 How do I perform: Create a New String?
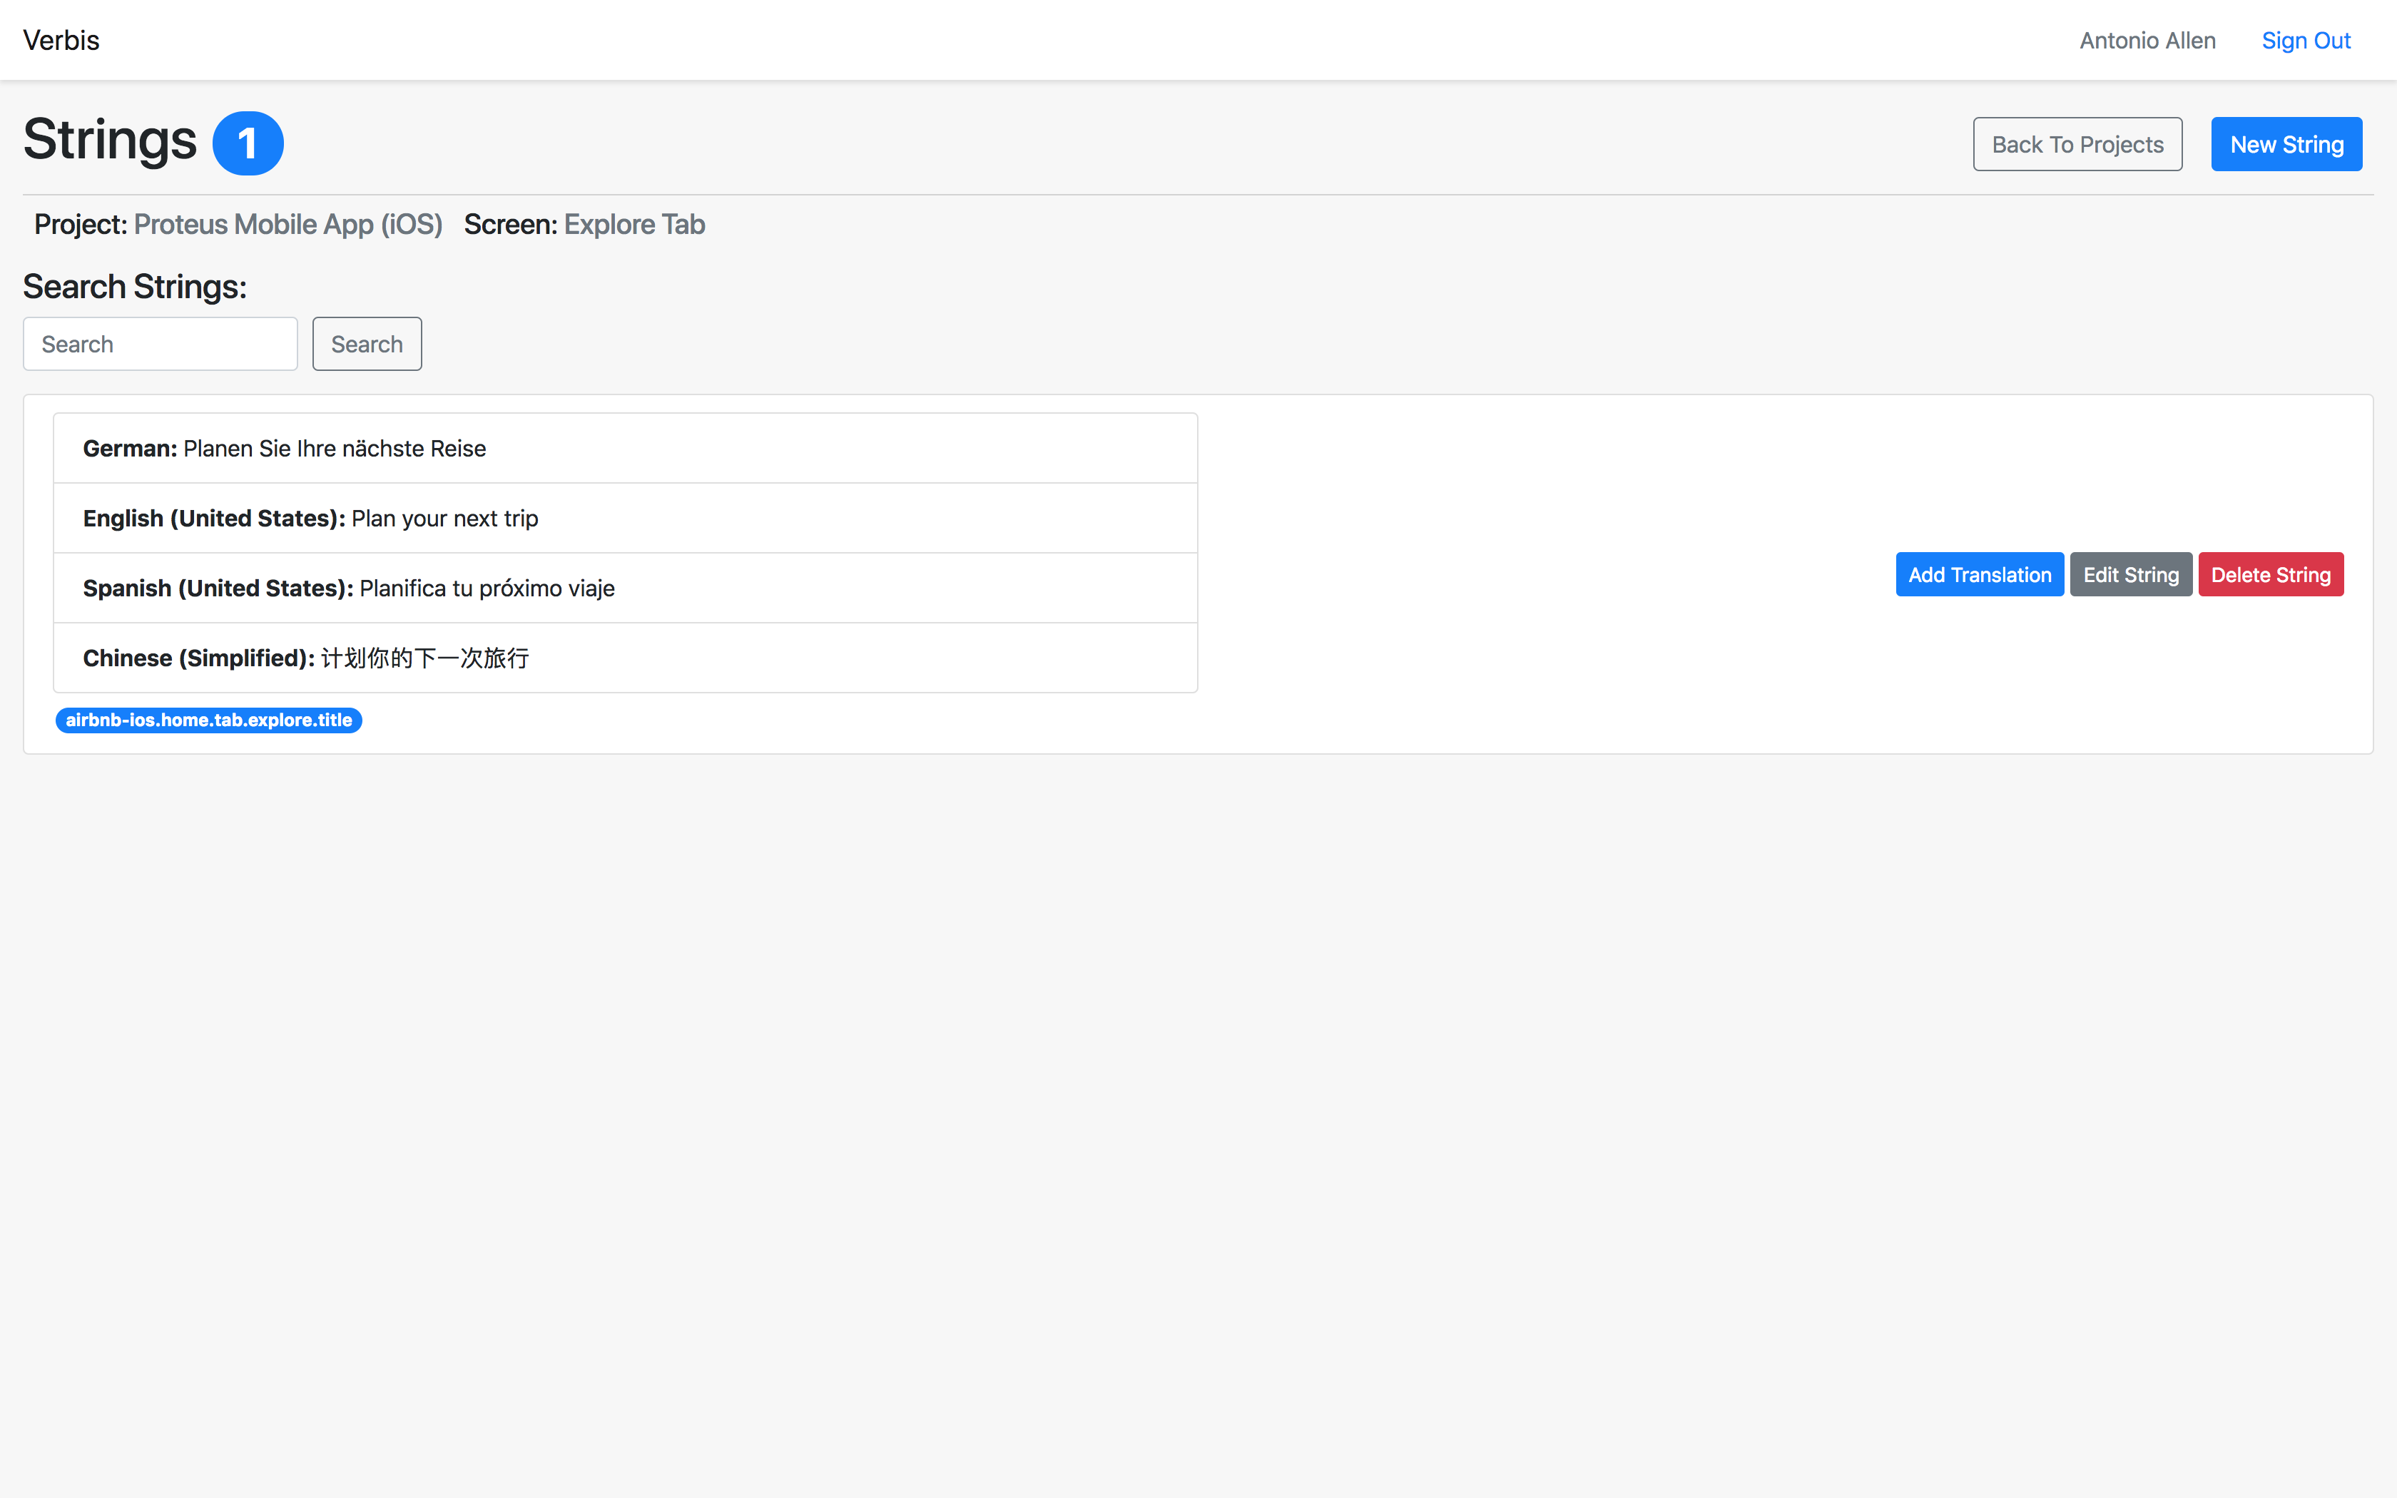[x=2286, y=145]
